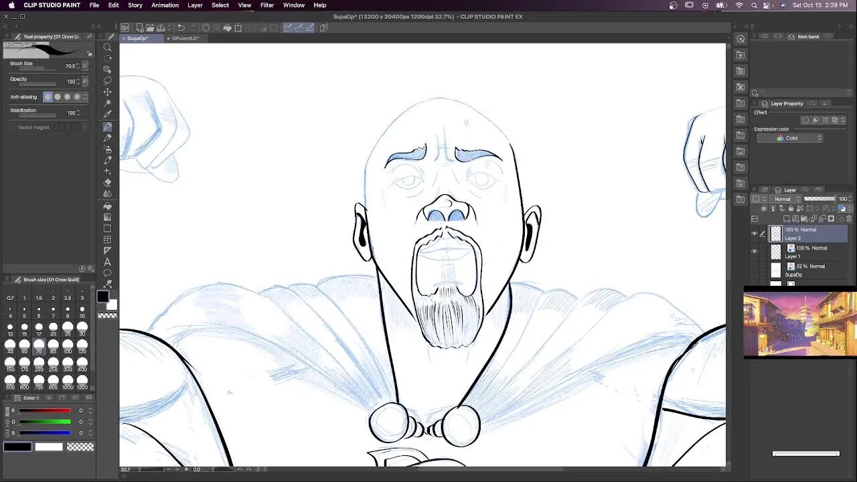Switch to the OPulentLD document tab
This screenshot has width=857, height=482.
pos(185,38)
